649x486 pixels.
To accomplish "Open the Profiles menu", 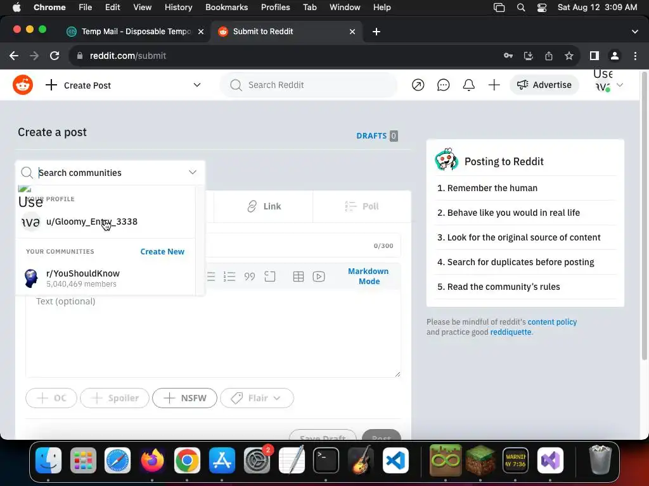I will [275, 8].
